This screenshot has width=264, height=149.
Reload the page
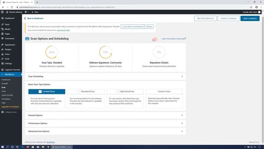[x=12, y=7]
